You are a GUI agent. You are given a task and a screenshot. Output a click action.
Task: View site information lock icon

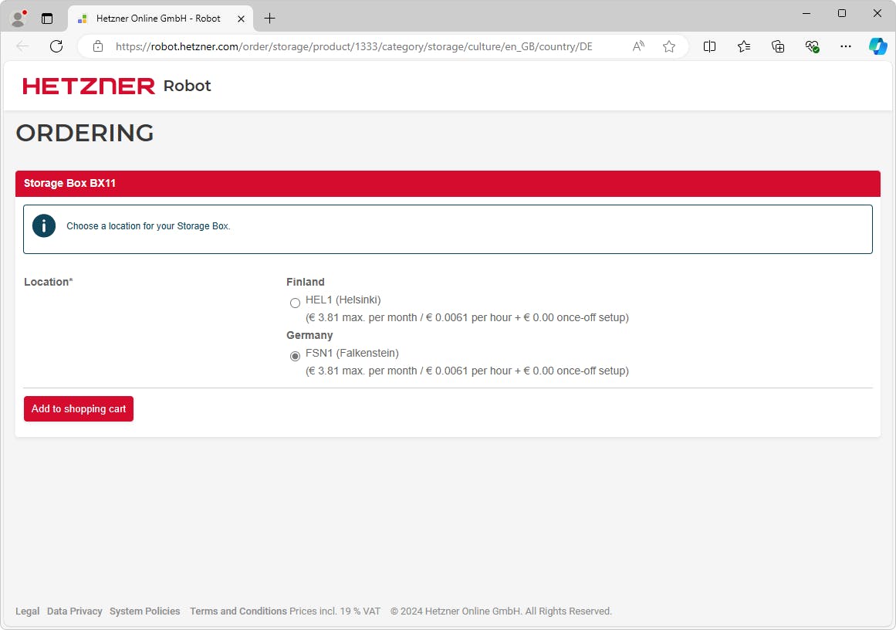point(98,46)
